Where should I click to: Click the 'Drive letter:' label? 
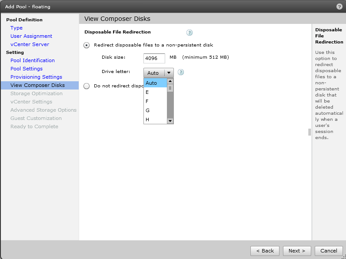pyautogui.click(x=116, y=72)
